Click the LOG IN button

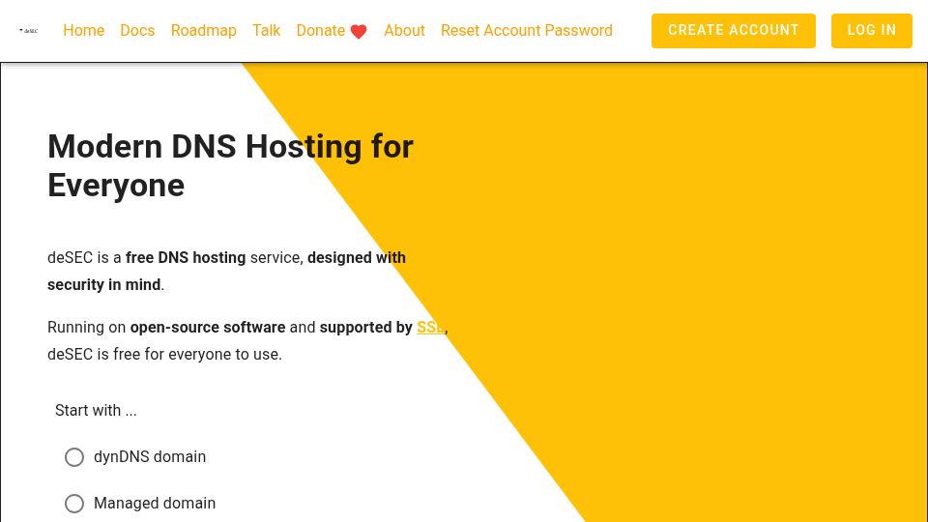pyautogui.click(x=872, y=31)
